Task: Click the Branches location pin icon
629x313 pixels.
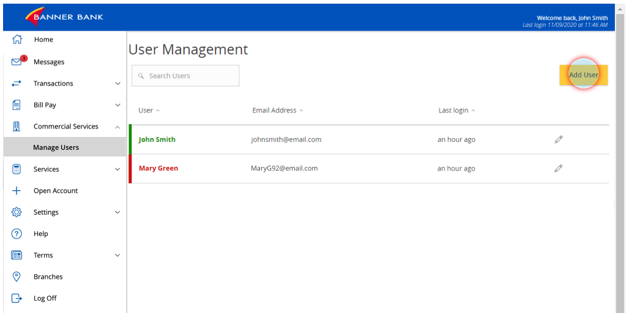Action: coord(17,276)
